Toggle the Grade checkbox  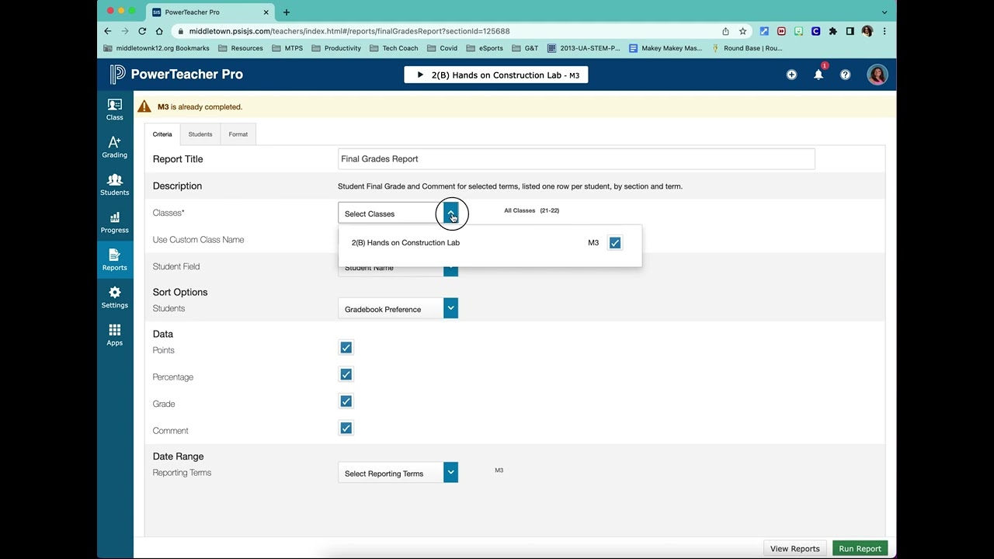pyautogui.click(x=346, y=401)
